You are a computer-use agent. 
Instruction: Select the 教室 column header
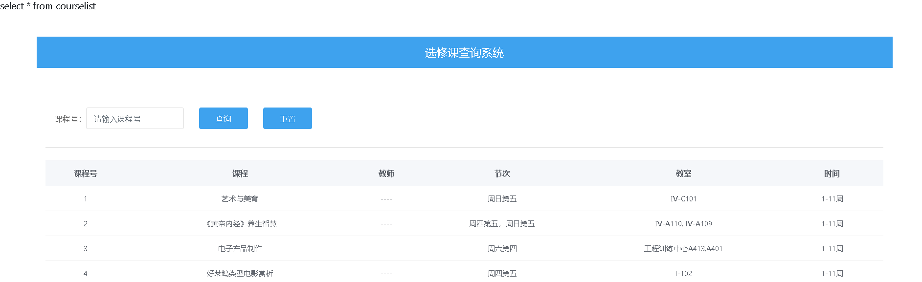(x=684, y=174)
